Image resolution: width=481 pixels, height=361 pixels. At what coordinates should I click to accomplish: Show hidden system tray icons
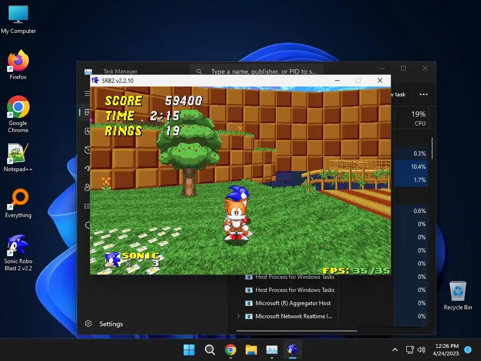(395, 350)
